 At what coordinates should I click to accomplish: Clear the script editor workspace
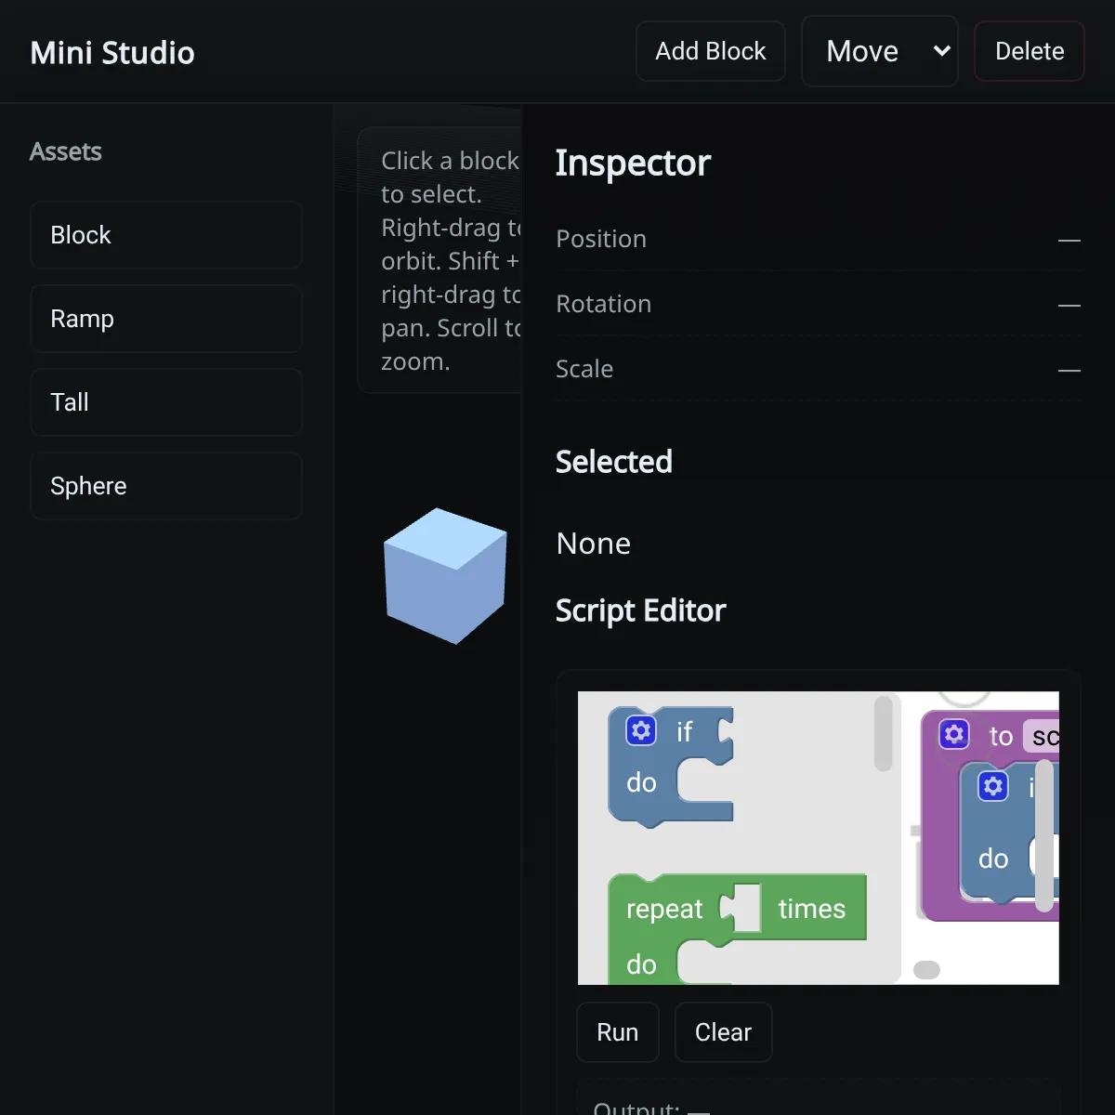click(723, 1032)
